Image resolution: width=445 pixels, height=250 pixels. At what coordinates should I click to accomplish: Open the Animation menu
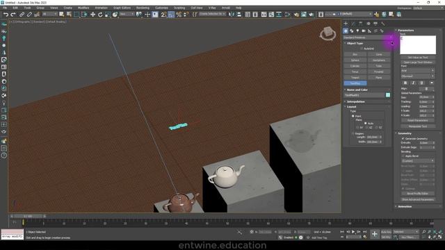tap(101, 8)
